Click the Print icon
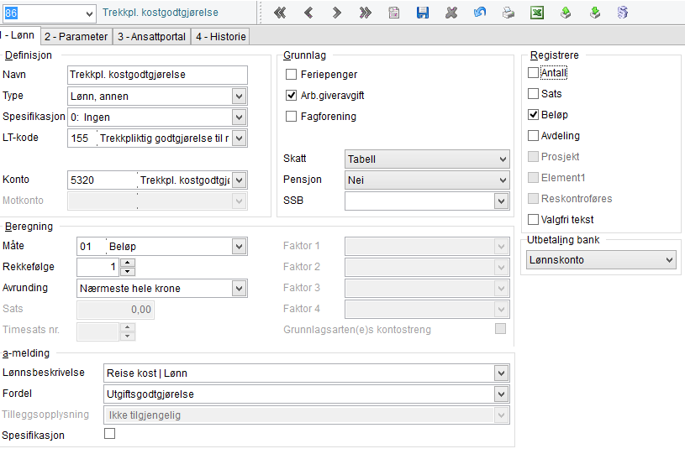Screen dimensions: 685x454 [508, 13]
